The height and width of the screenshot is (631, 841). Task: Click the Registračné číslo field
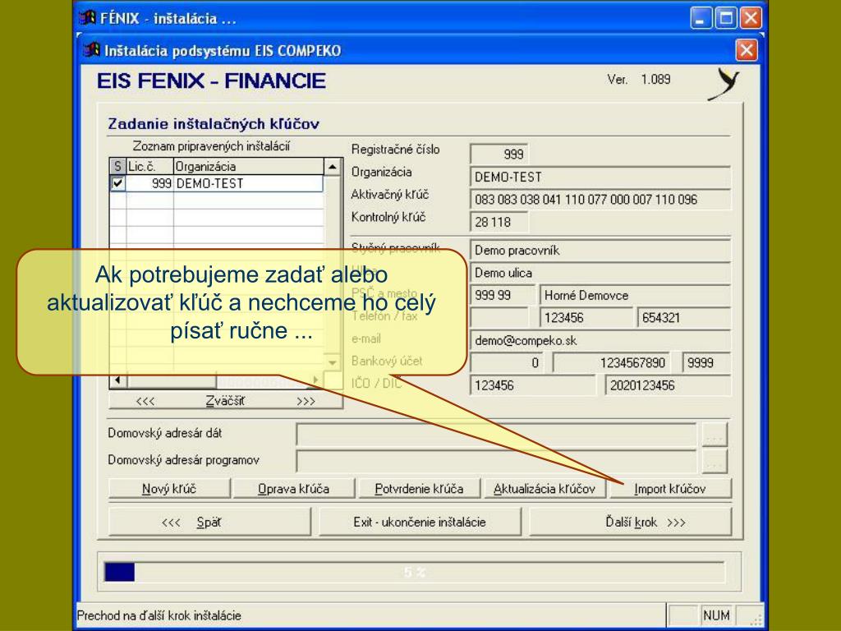[499, 154]
